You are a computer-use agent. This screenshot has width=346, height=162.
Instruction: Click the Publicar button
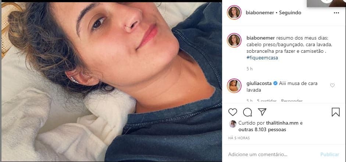click(330, 155)
